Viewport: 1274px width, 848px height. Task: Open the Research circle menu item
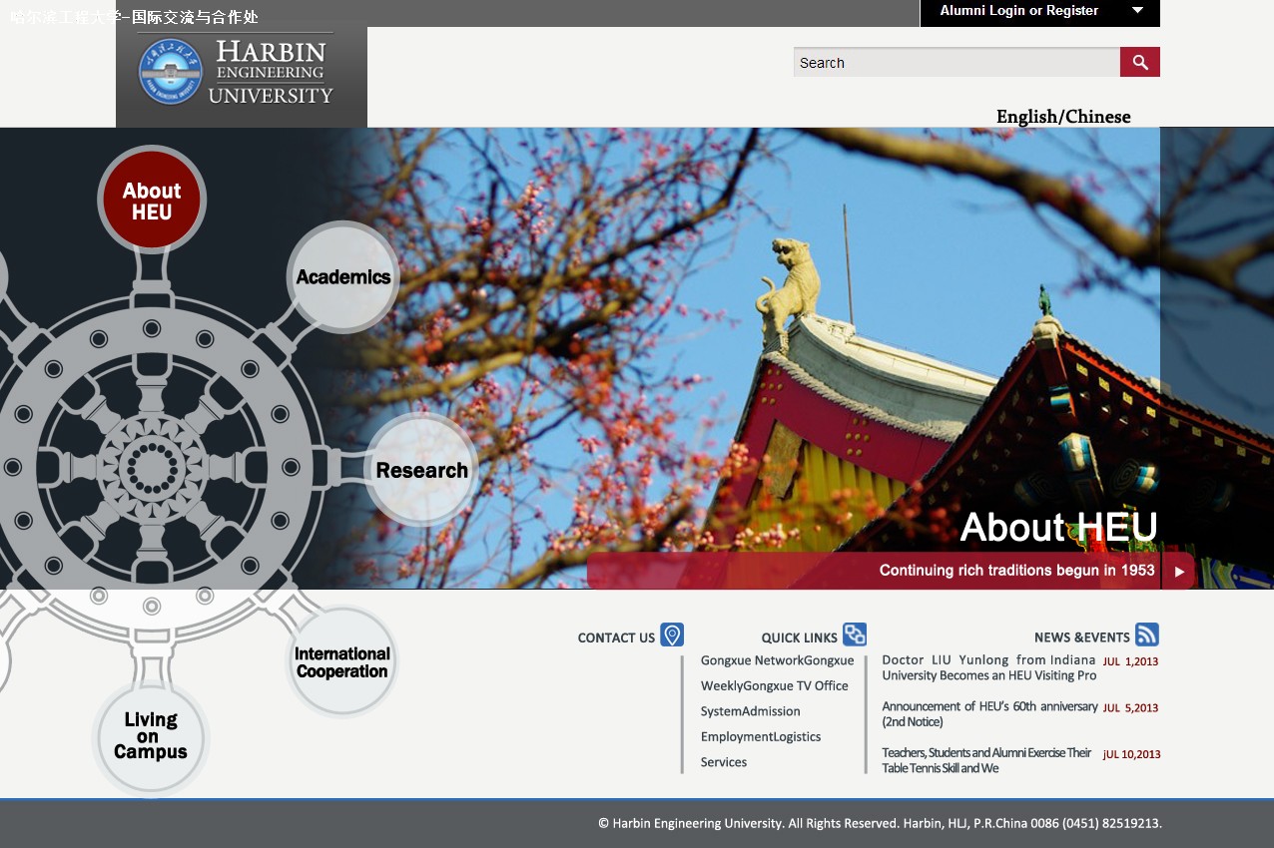(421, 470)
